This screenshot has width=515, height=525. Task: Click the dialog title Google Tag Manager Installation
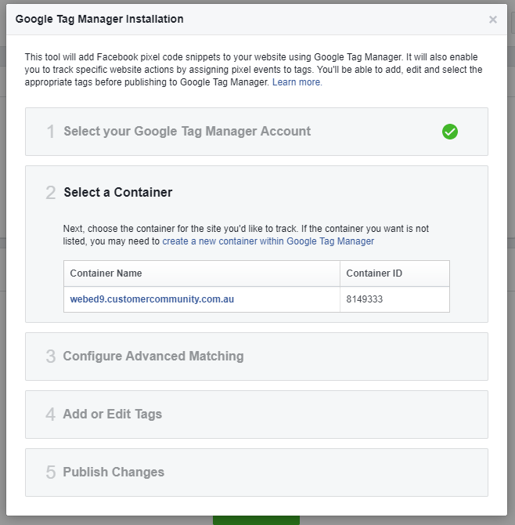[x=99, y=19]
